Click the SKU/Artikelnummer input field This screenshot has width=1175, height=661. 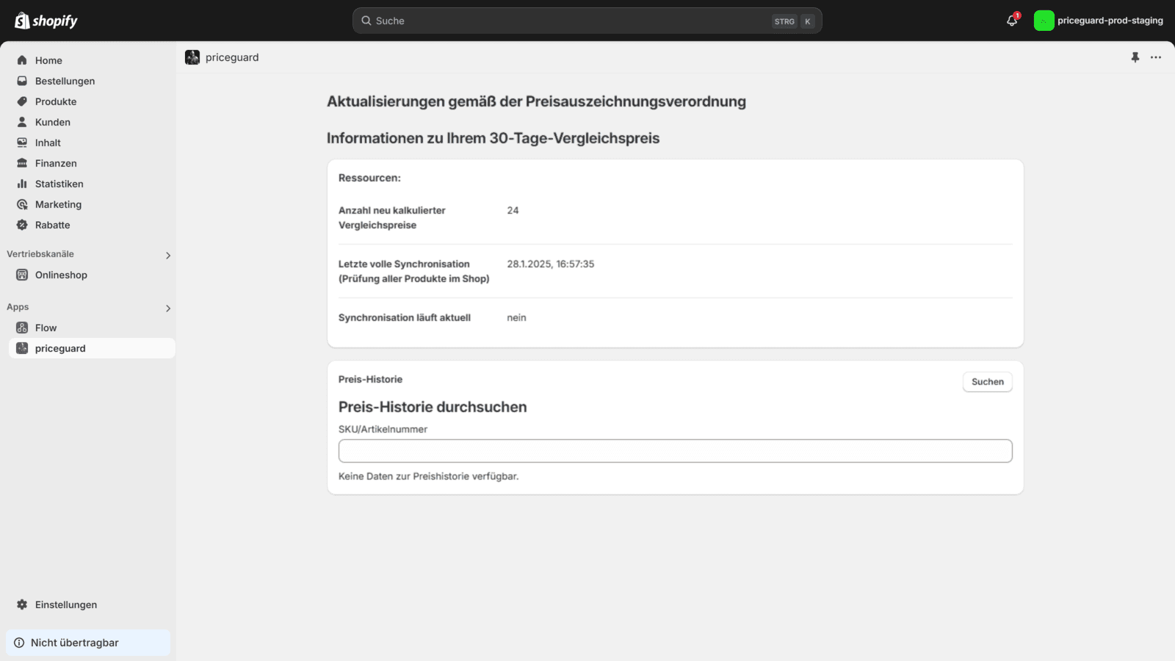click(x=675, y=450)
